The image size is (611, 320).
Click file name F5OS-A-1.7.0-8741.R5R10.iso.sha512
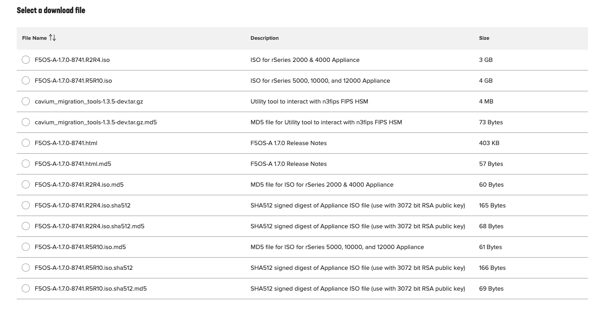pyautogui.click(x=84, y=268)
